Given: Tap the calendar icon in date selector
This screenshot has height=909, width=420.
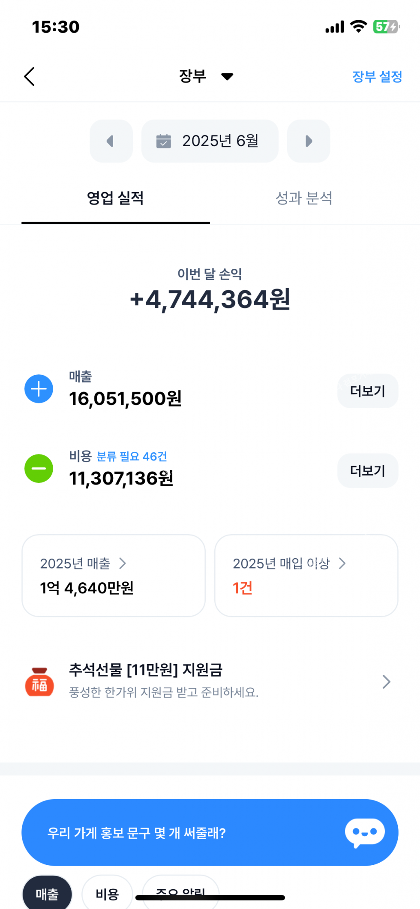Looking at the screenshot, I should point(163,141).
